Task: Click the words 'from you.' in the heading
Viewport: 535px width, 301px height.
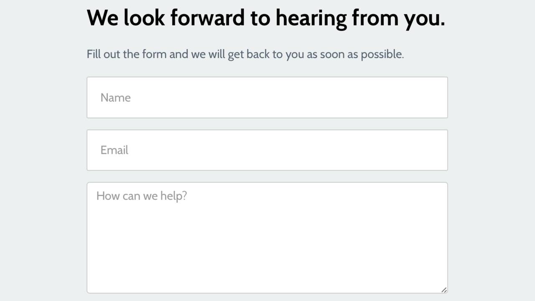Action: click(x=398, y=18)
